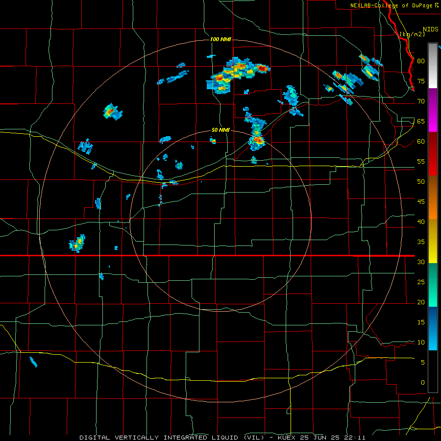The image size is (441, 441).
Task: Click the scale value 70
Action: 421,101
